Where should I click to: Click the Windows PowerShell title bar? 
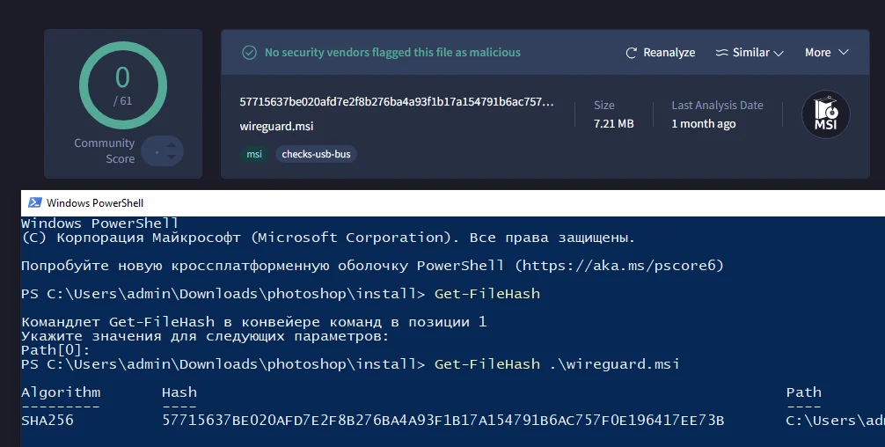440,202
